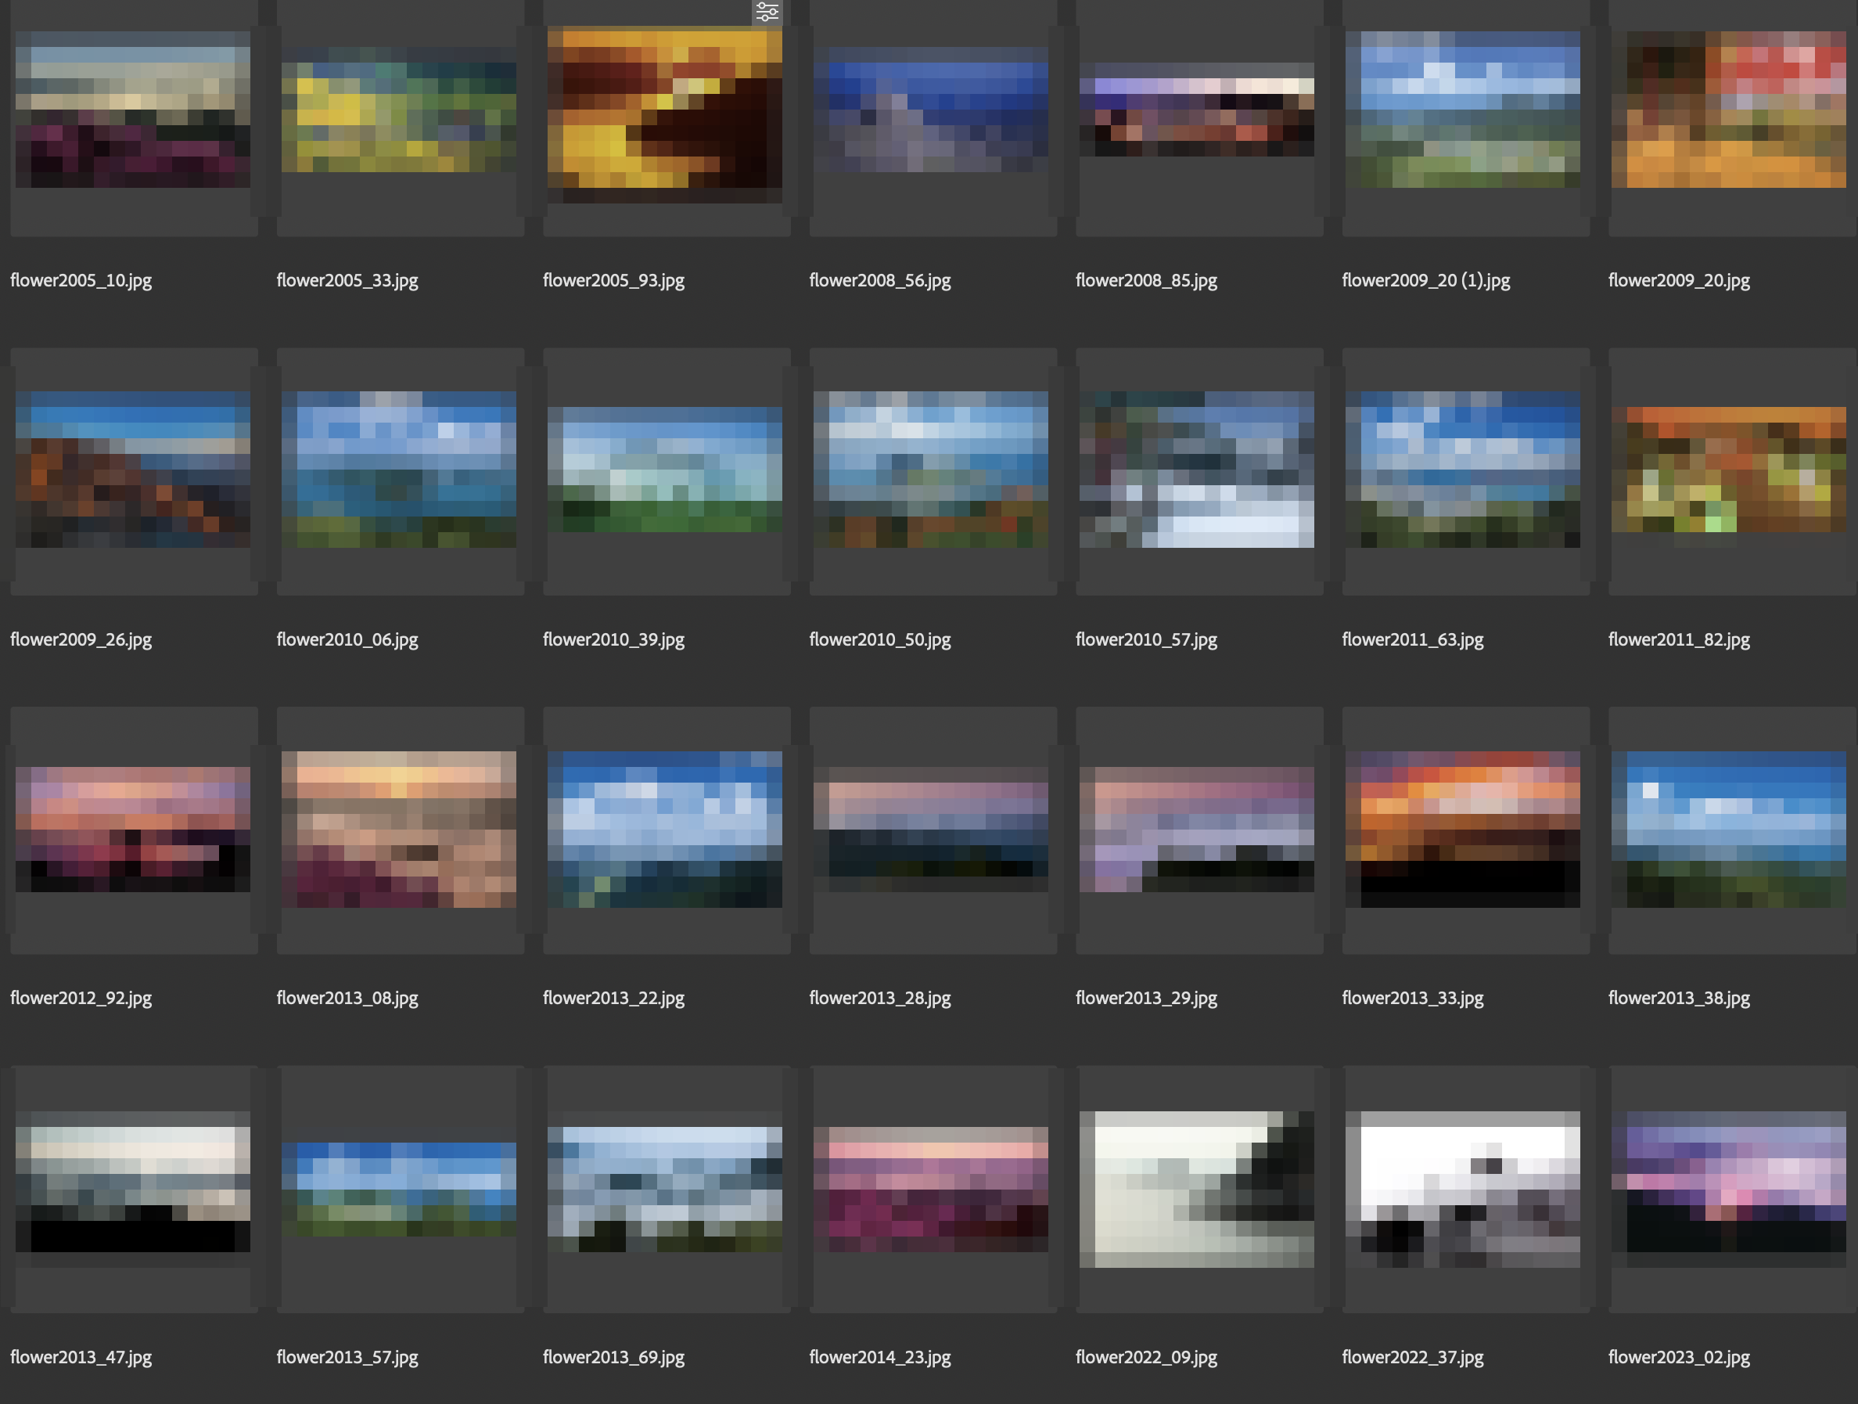Click the flower2022_37.jpg filename text
The width and height of the screenshot is (1858, 1404).
click(x=1412, y=1357)
